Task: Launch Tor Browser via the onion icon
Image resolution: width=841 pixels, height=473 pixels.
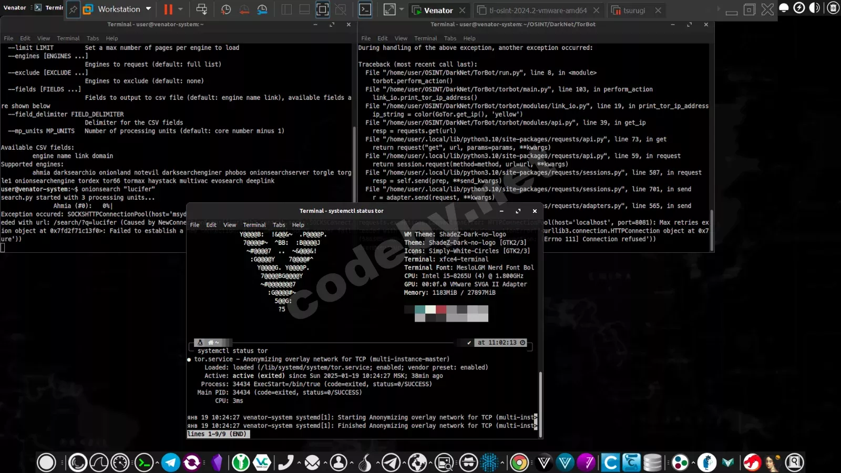Action: (x=364, y=462)
